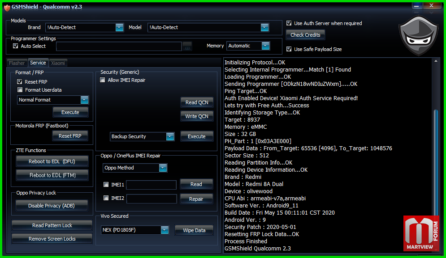Click the log line 'Memory : eMMC'

tap(246, 127)
